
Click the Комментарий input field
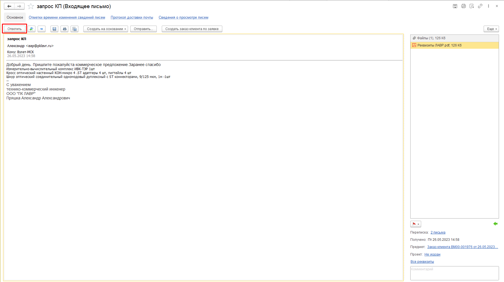tap(454, 273)
